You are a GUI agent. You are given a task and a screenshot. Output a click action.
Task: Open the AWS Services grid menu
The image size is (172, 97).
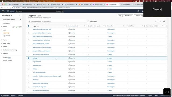(x=10, y=11)
